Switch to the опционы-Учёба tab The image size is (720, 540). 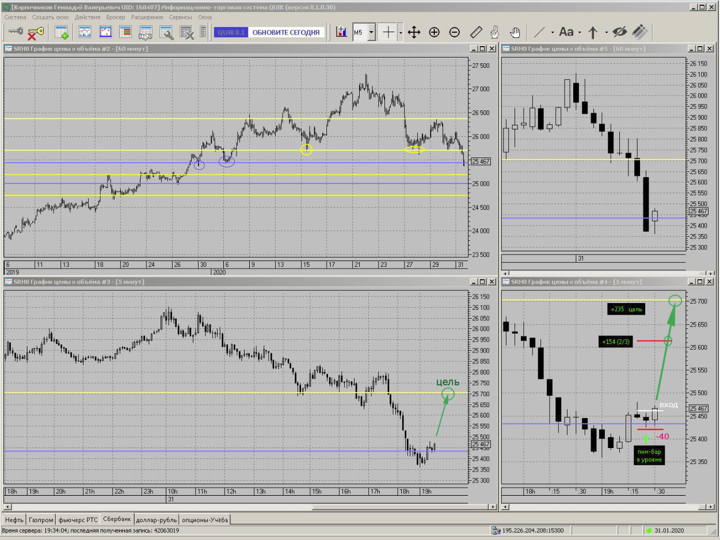coord(205,519)
